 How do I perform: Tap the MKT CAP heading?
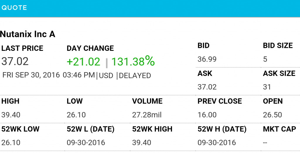coord(279,129)
